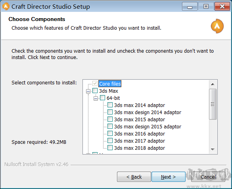Check the 3ds max 2014 adaptor box
Image resolution: width=232 pixels, height=189 pixels.
click(110, 105)
